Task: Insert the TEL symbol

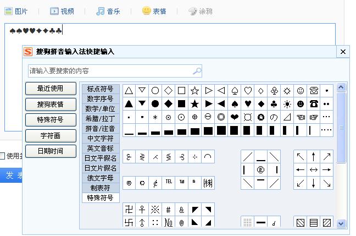Action: point(169,183)
